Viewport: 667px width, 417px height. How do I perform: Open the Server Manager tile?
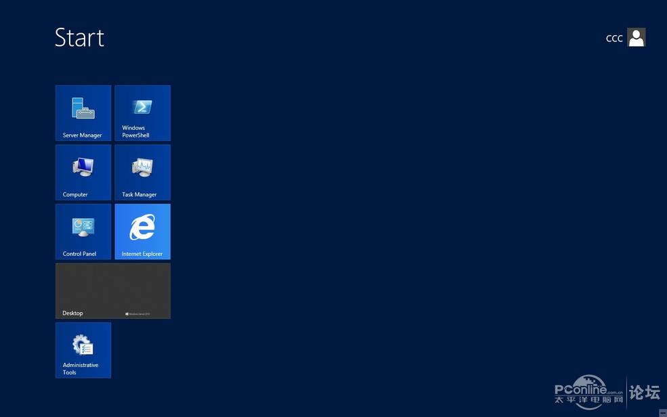point(83,113)
